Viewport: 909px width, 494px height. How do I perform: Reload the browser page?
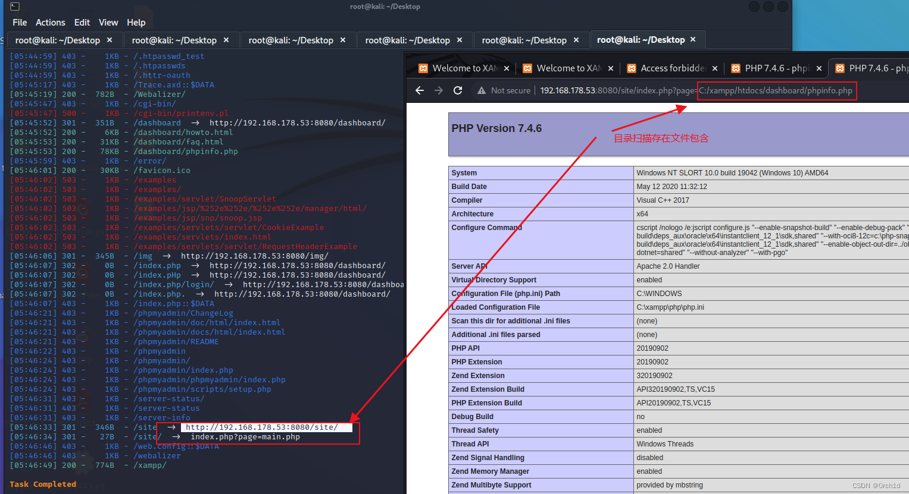[458, 90]
